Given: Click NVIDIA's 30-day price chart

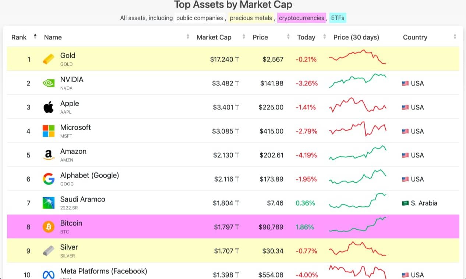Looking at the screenshot, I should 357,80.
